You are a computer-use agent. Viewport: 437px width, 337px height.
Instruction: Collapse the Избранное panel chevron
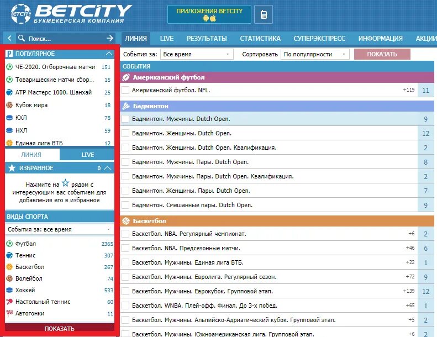click(108, 168)
